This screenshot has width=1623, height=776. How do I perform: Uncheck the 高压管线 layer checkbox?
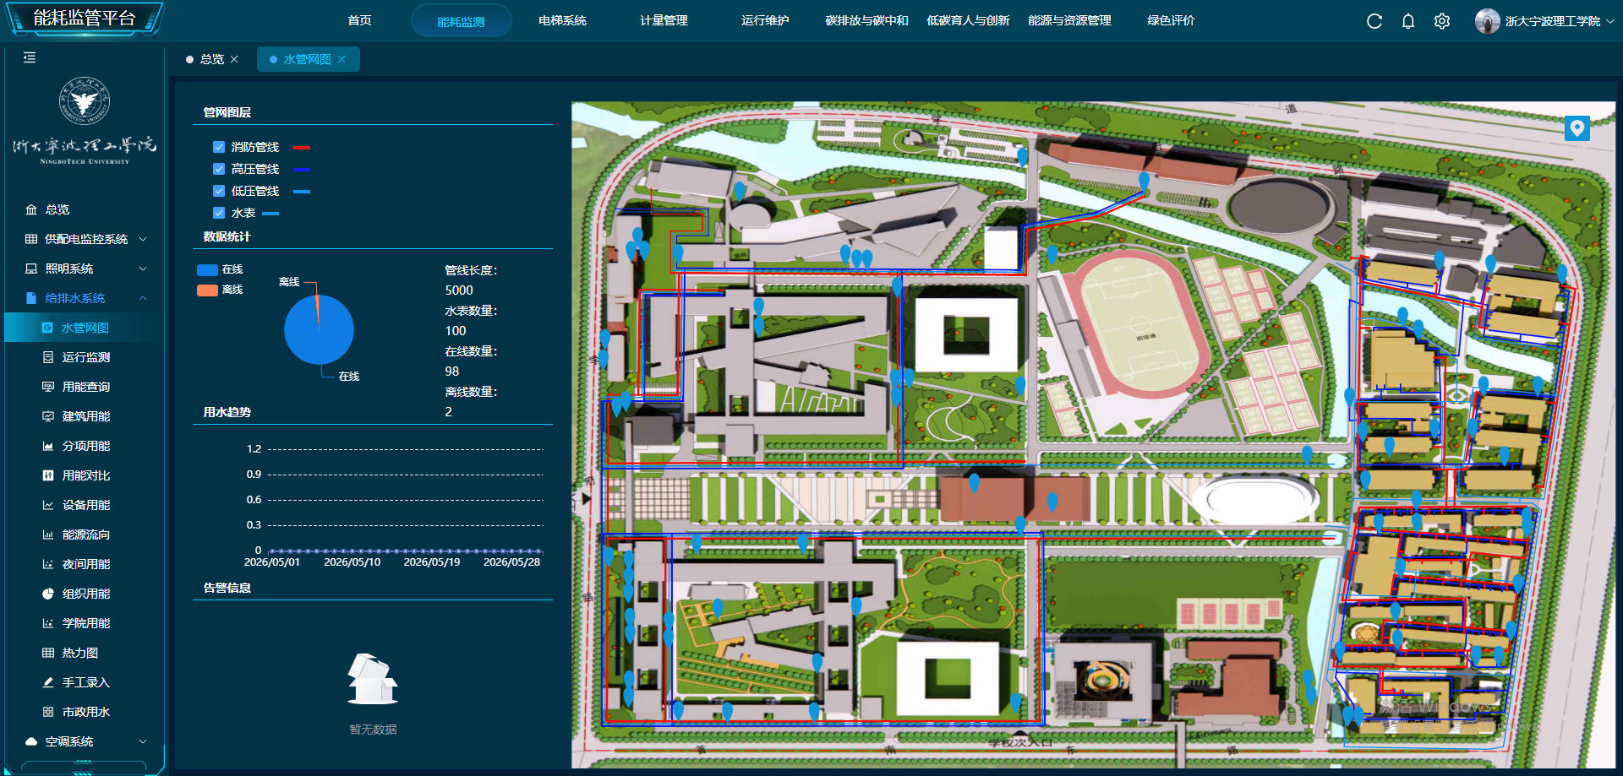(x=219, y=169)
